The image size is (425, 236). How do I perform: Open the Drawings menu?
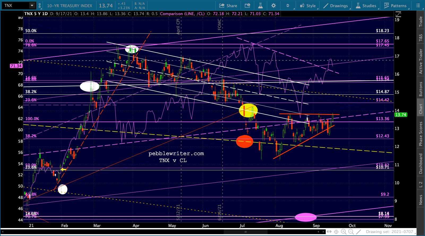[336, 6]
